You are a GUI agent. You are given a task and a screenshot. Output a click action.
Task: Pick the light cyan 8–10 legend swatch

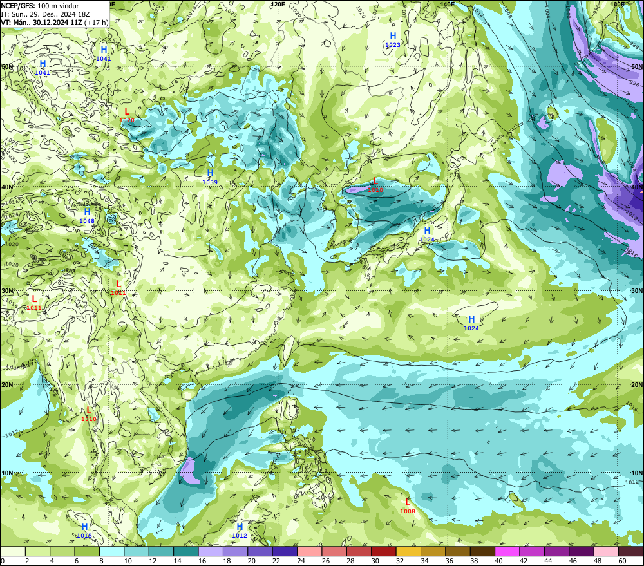pos(111,551)
